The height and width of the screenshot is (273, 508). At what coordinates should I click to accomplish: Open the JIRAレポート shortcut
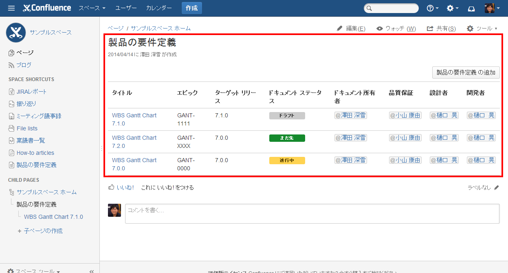pyautogui.click(x=32, y=92)
